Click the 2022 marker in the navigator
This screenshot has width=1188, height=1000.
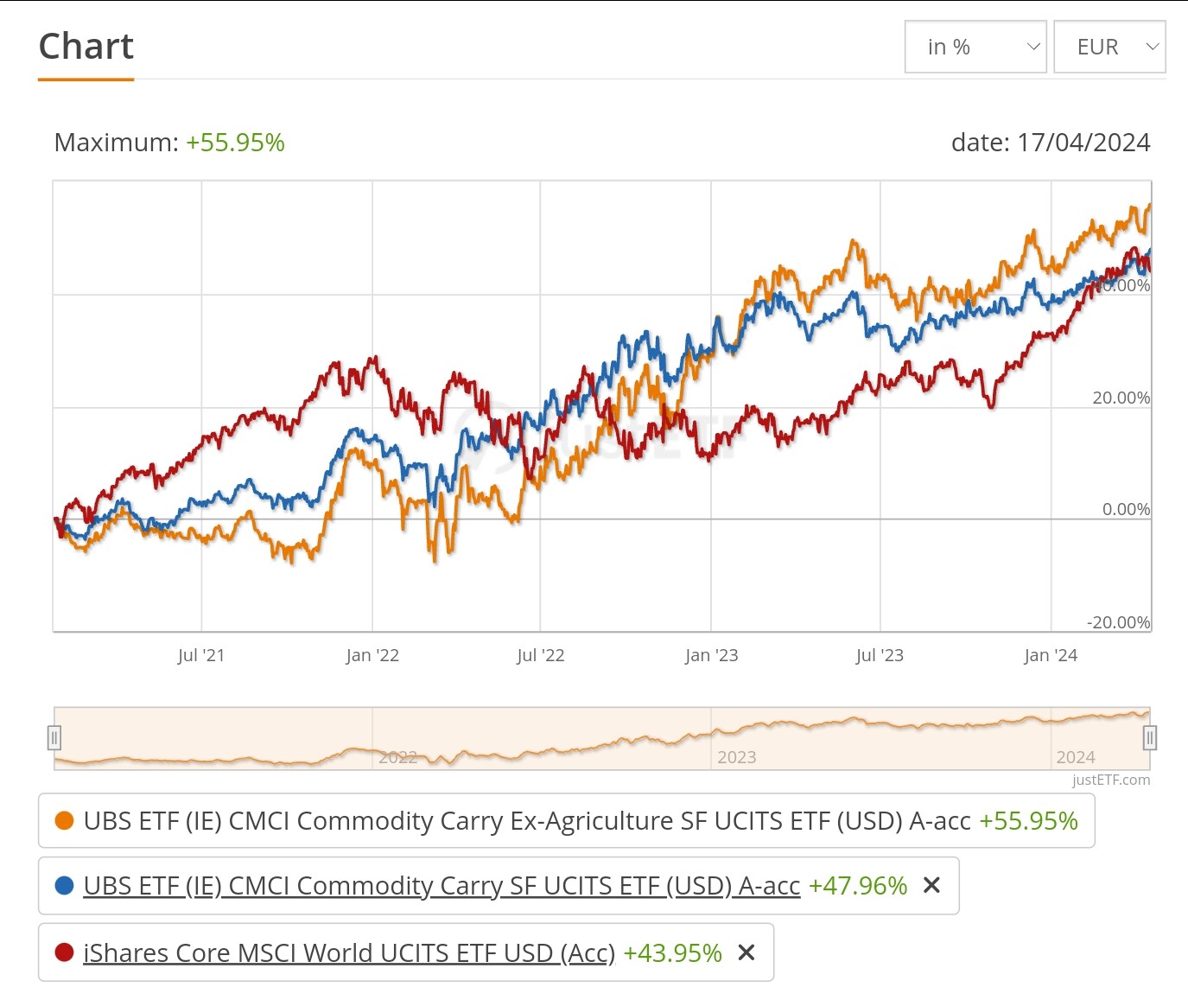point(397,757)
